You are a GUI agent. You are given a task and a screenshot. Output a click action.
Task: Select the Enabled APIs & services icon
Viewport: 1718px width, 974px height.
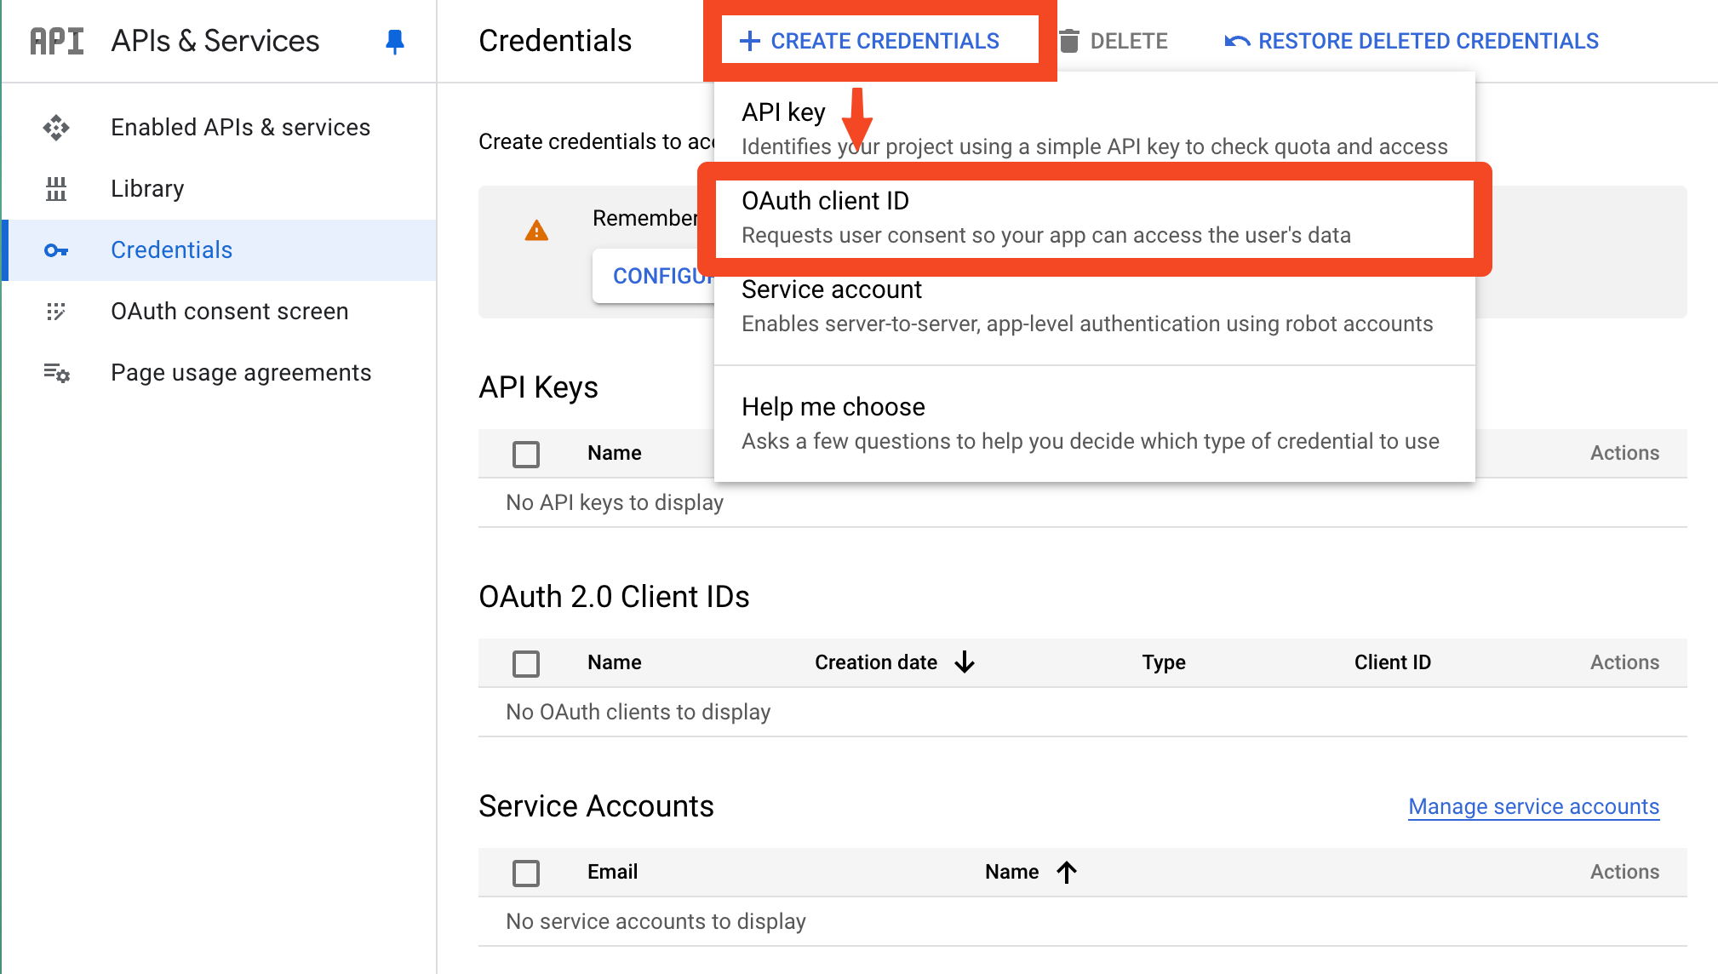point(56,127)
